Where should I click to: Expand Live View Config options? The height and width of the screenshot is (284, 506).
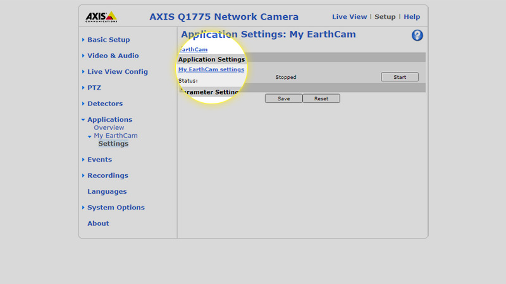[x=118, y=71]
